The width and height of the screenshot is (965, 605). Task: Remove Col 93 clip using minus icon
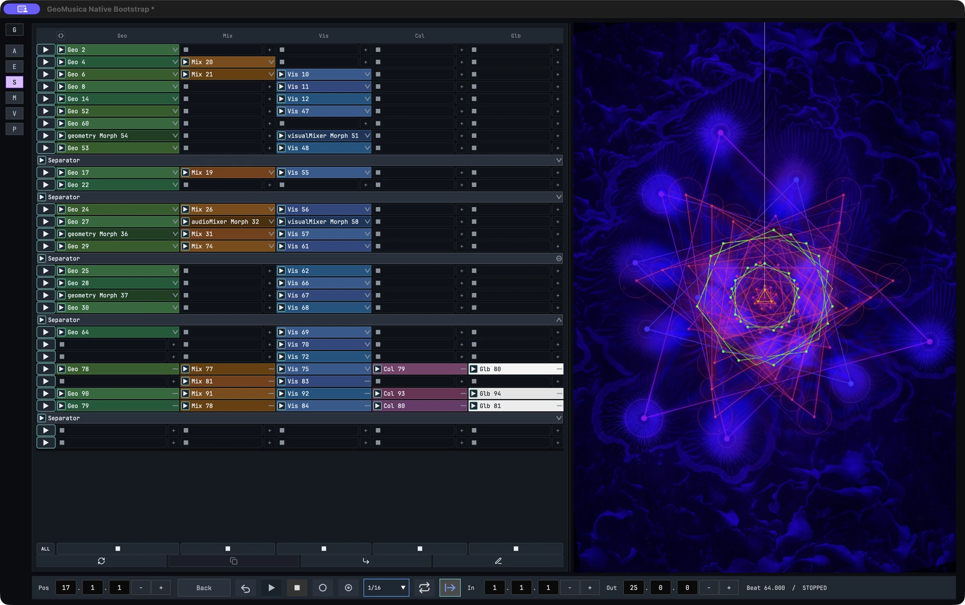(x=463, y=394)
